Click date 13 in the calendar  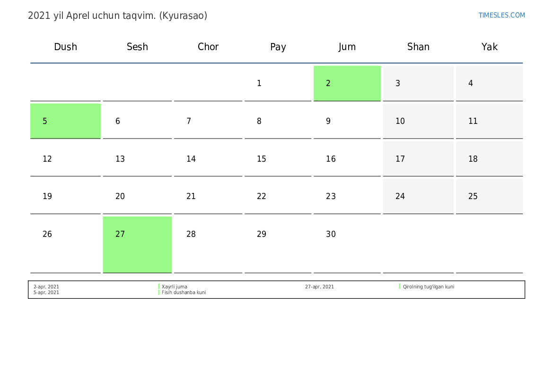(x=137, y=159)
